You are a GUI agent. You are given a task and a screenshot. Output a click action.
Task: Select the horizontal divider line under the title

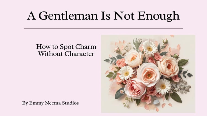[x=103, y=28]
